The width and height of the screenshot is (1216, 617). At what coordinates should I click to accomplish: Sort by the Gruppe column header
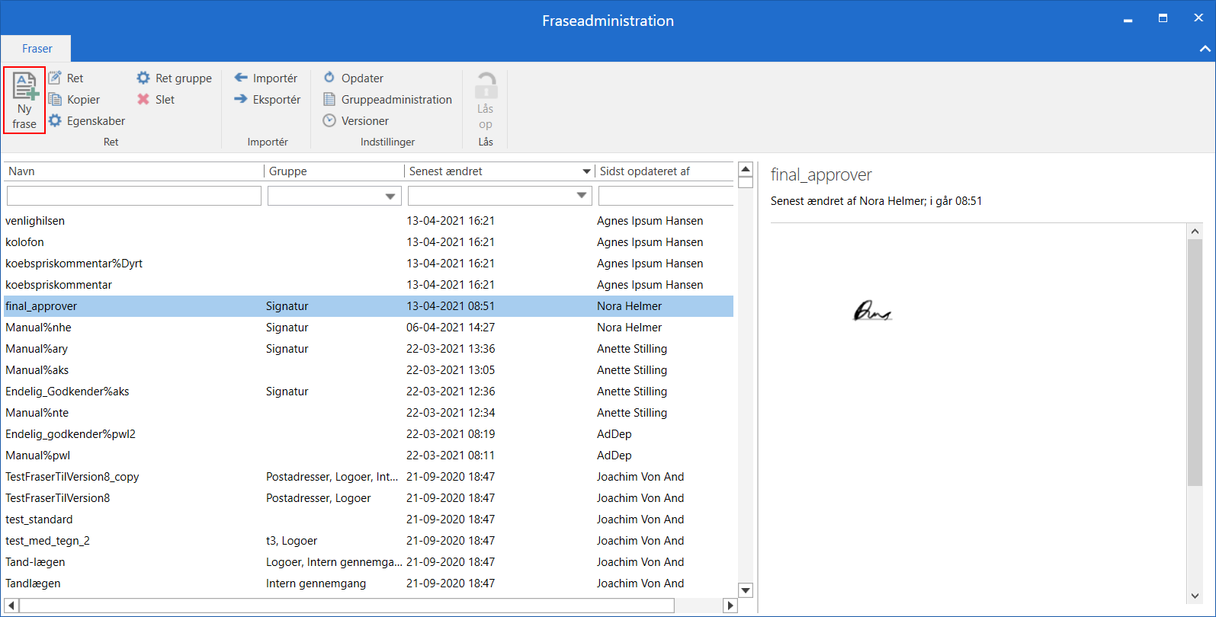[x=335, y=171]
